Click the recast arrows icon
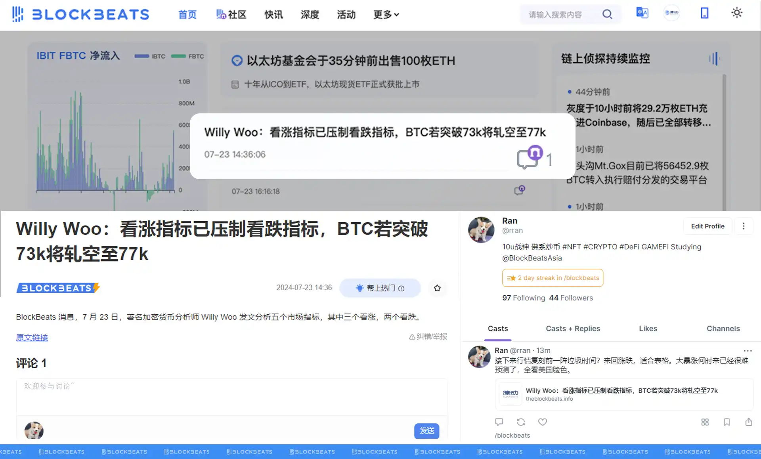Image resolution: width=761 pixels, height=459 pixels. [521, 422]
